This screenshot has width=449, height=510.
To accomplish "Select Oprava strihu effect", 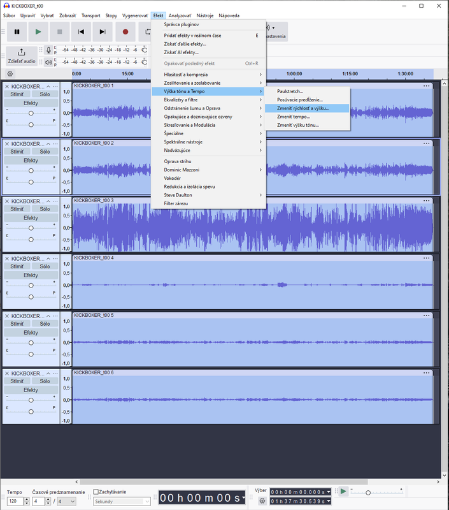I will [209, 161].
